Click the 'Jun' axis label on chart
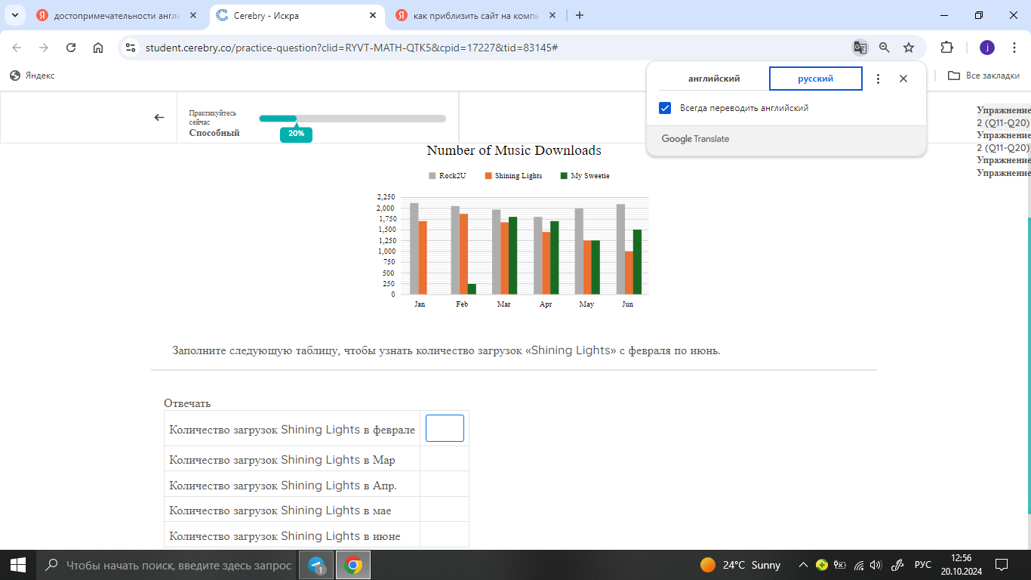 point(627,304)
